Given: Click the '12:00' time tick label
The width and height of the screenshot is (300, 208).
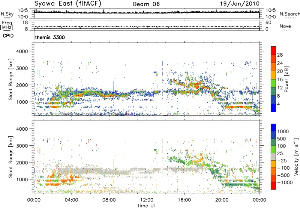Looking at the screenshot, I should pyautogui.click(x=147, y=200).
